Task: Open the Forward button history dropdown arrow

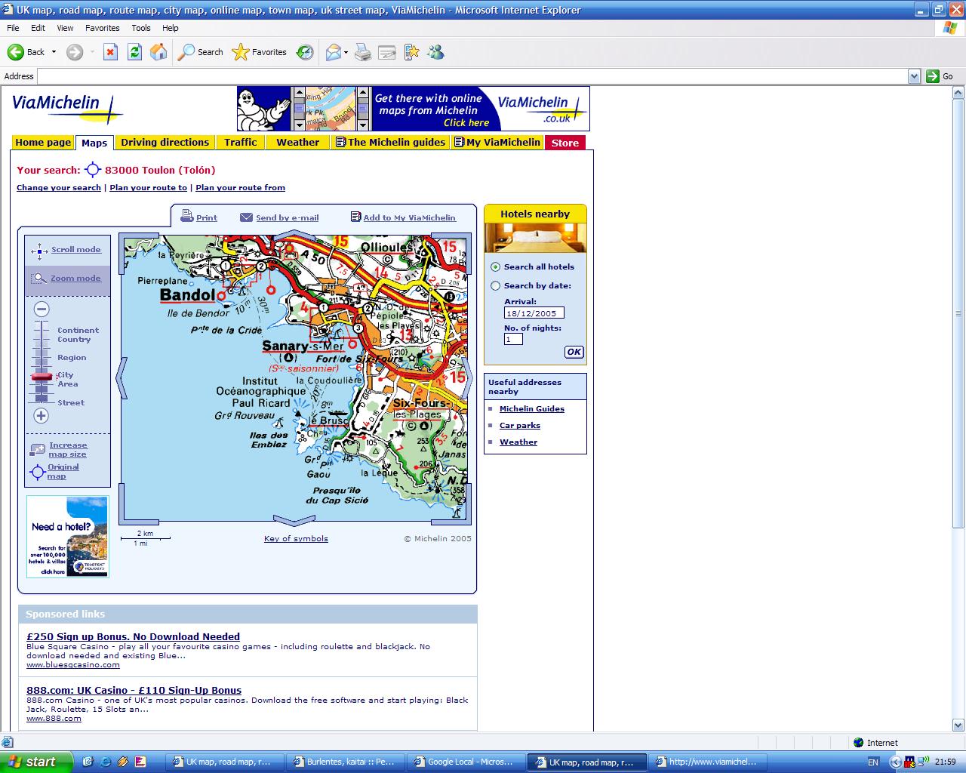Action: coord(93,52)
